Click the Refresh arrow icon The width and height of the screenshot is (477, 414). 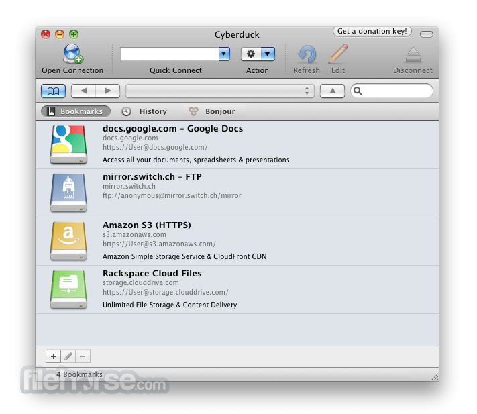[307, 54]
